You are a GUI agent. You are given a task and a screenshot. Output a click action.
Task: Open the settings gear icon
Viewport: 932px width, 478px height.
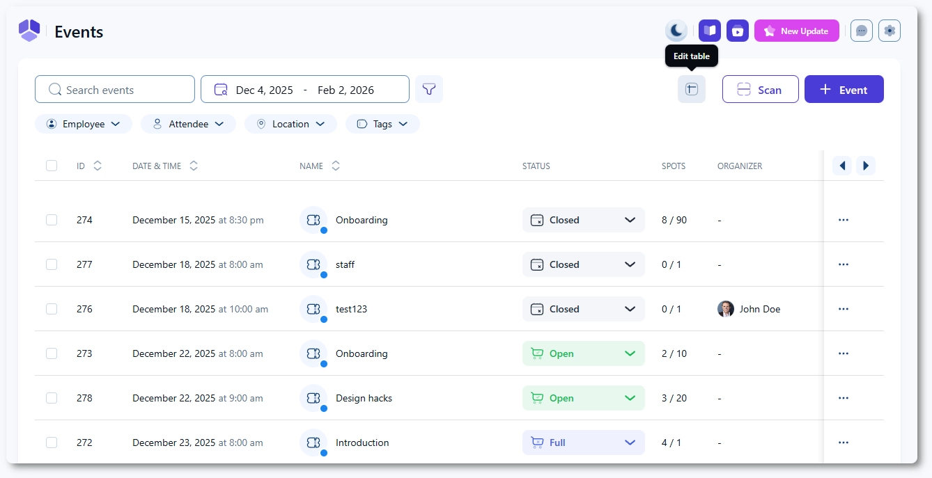click(x=889, y=31)
